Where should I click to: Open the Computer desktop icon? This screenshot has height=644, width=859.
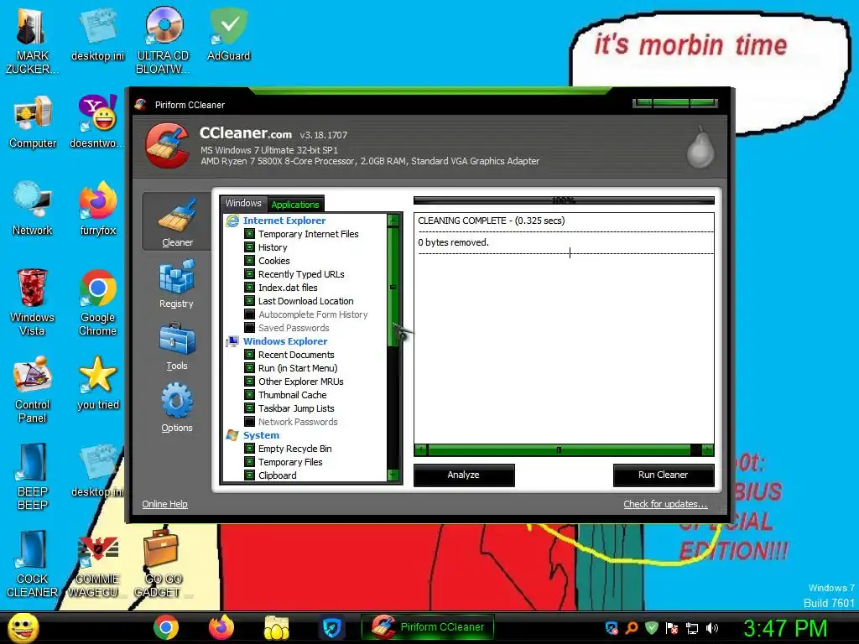coord(33,122)
